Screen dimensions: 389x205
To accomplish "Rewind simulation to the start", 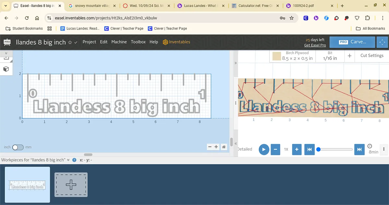I will [309, 149].
